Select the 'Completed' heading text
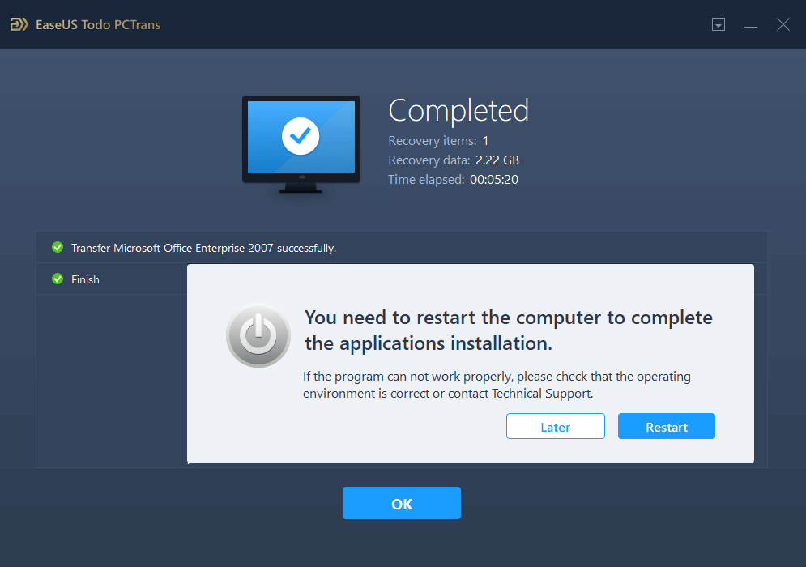 click(458, 110)
